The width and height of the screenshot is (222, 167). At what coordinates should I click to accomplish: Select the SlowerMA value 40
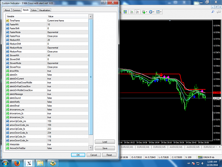[67, 56]
